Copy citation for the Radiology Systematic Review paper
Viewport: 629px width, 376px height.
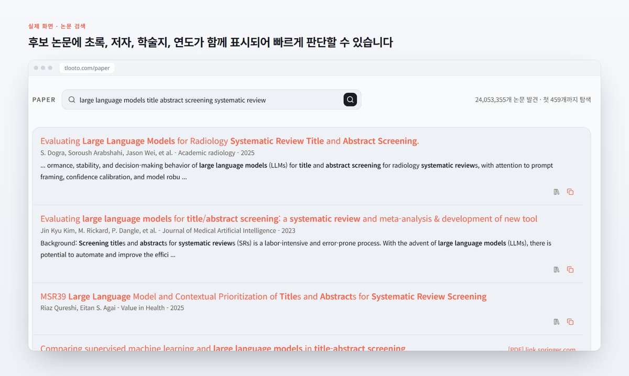(570, 192)
